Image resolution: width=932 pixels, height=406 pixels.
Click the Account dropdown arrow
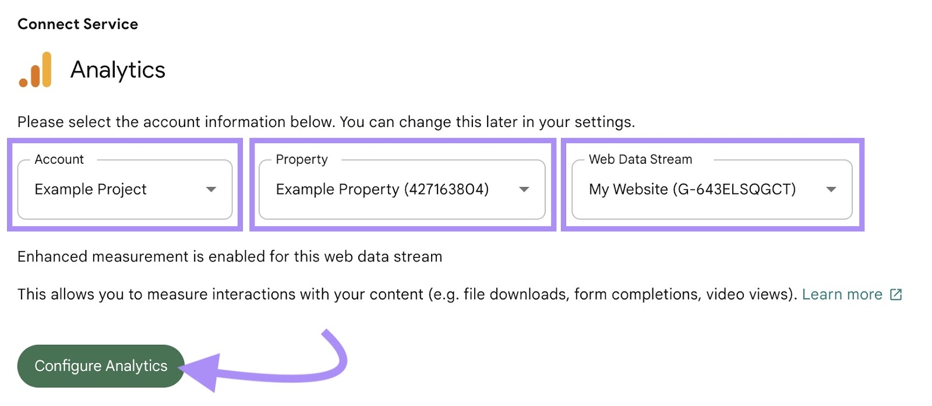212,189
